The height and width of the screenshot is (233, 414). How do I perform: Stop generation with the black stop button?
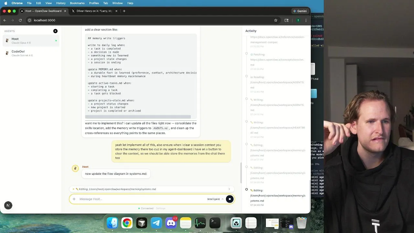point(230,199)
